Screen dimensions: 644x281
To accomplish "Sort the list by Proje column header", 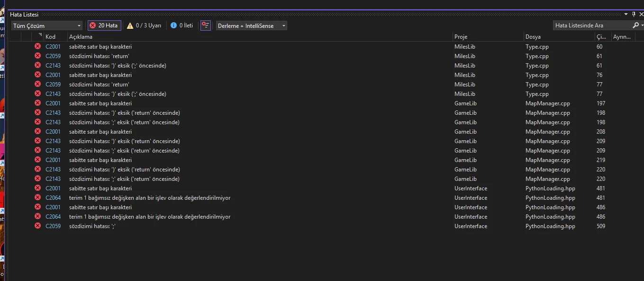I will [x=461, y=37].
